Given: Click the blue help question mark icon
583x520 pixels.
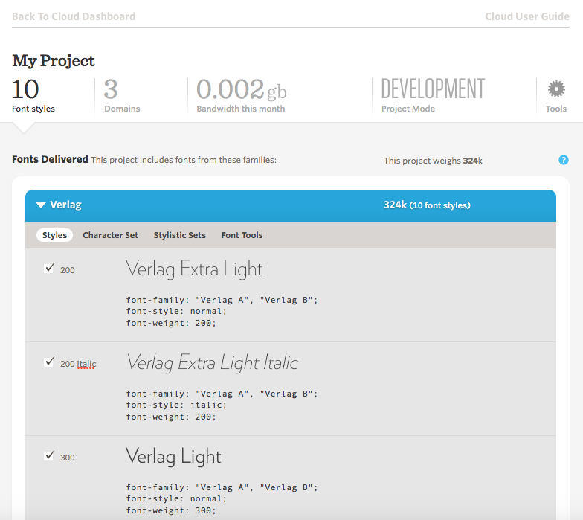Looking at the screenshot, I should coord(564,160).
